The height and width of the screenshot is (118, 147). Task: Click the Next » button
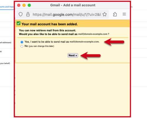[73, 55]
